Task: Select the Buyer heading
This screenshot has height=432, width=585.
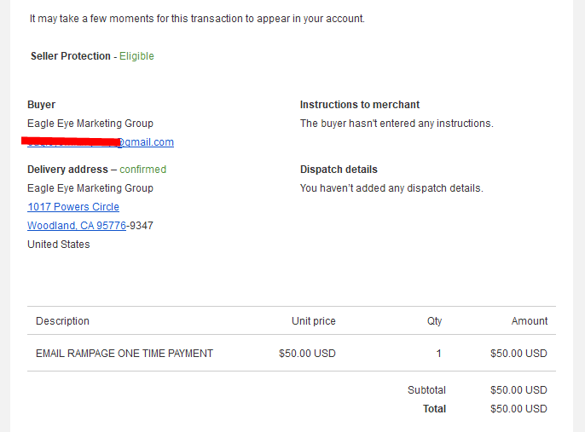Action: [x=42, y=105]
